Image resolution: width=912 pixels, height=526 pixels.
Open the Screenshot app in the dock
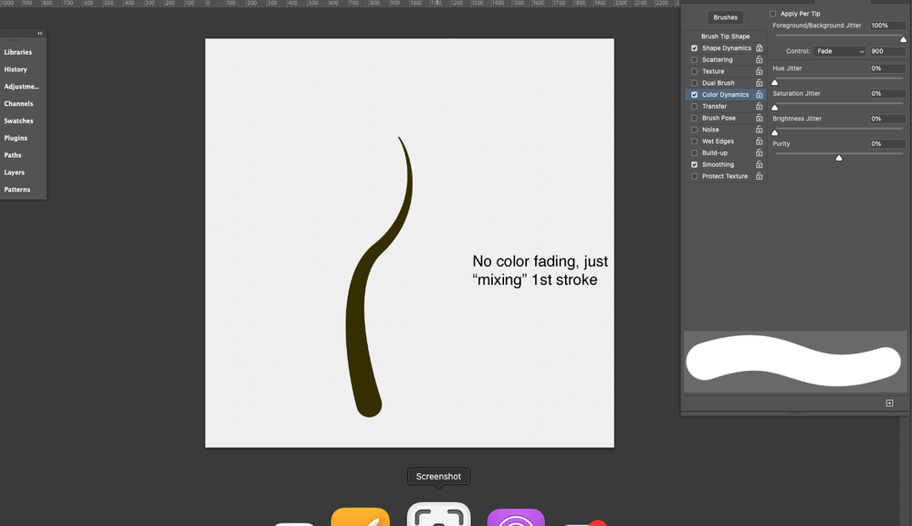[x=438, y=516]
